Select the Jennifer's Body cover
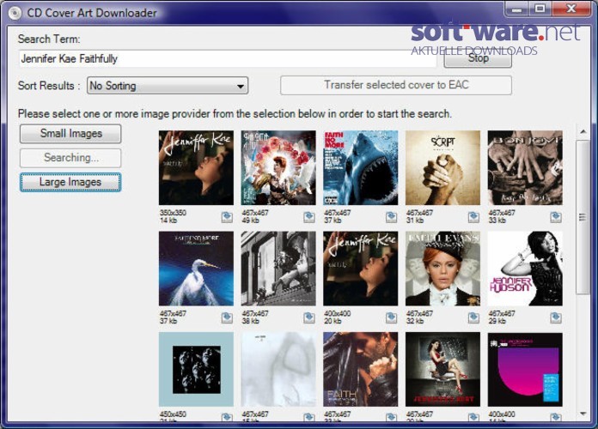The height and width of the screenshot is (429, 598). click(442, 369)
